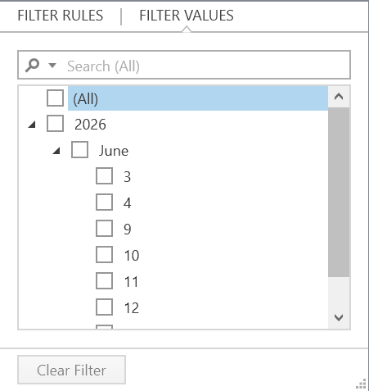Click the scrollbar up arrow

pos(339,97)
